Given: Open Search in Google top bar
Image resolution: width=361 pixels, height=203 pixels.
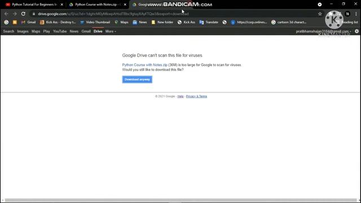Looking at the screenshot, I should coord(8,32).
